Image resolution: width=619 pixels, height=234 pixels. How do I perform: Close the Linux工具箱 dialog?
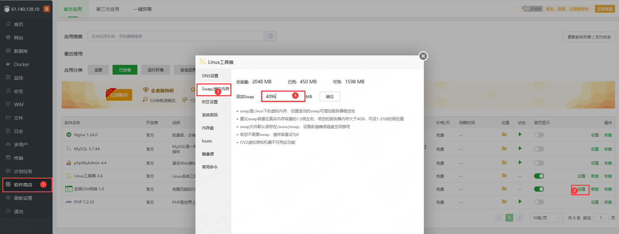click(423, 56)
